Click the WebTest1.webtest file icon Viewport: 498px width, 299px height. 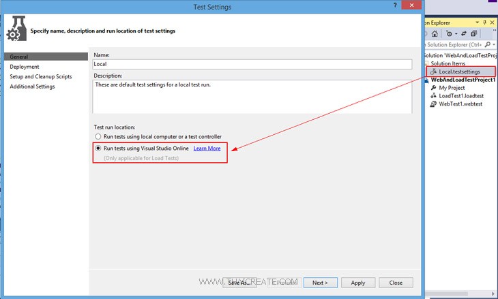tap(433, 104)
